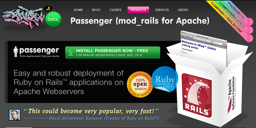Click the Passenger person logo icon

coord(15,52)
